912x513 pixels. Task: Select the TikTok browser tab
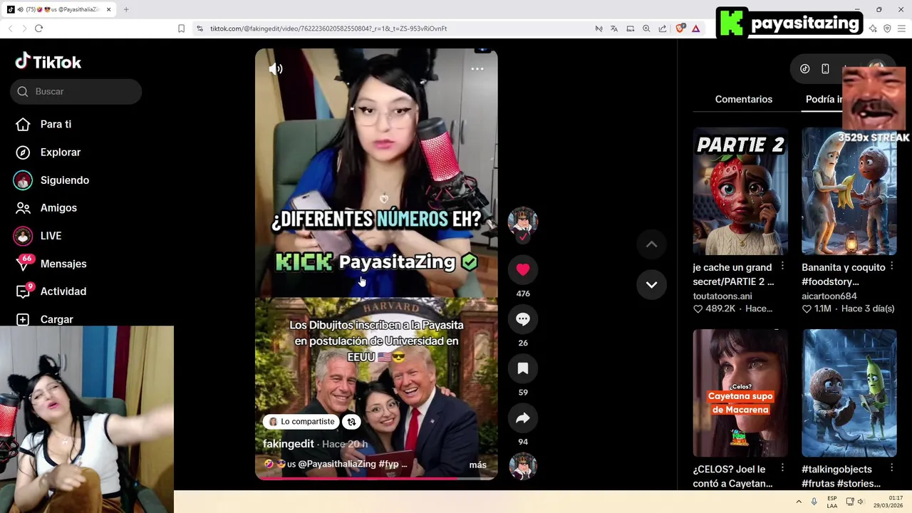tap(60, 9)
